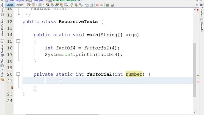
Task: Click the highlighted 'number' parameter
Action: 134,74
